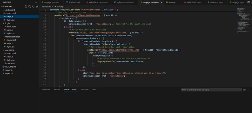
Task: Switch to the styles.css dashboard tab
Action: [125, 2]
